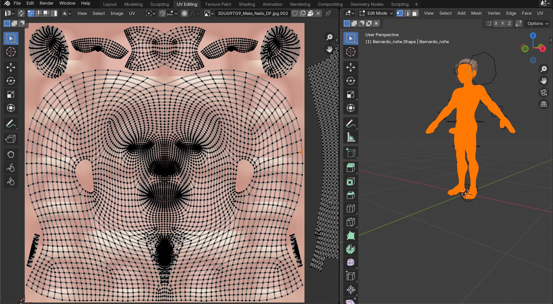This screenshot has height=304, width=553.
Task: Switch to face select mode in viewport
Action: pyautogui.click(x=415, y=13)
